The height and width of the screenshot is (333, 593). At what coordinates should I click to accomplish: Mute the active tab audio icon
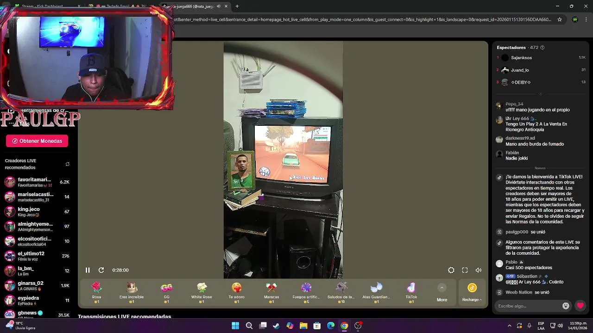coord(218,6)
